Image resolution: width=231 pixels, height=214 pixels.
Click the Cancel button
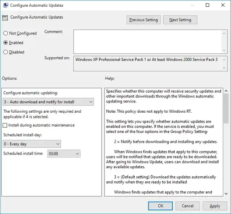coord(187,206)
